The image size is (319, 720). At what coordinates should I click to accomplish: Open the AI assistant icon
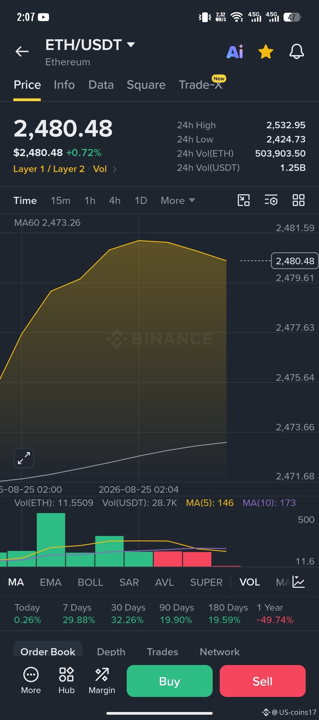[235, 52]
